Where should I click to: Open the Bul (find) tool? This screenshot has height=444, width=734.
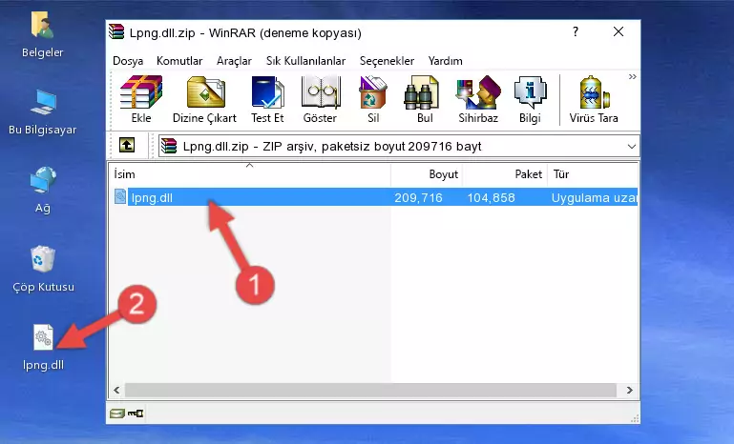425,99
